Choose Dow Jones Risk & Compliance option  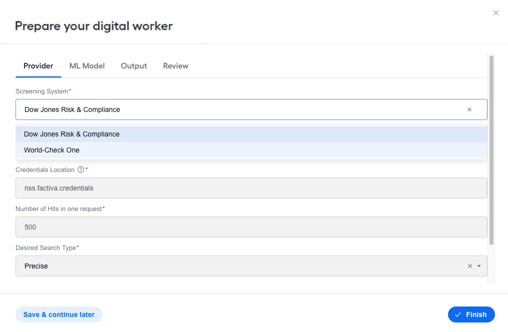pyautogui.click(x=251, y=134)
